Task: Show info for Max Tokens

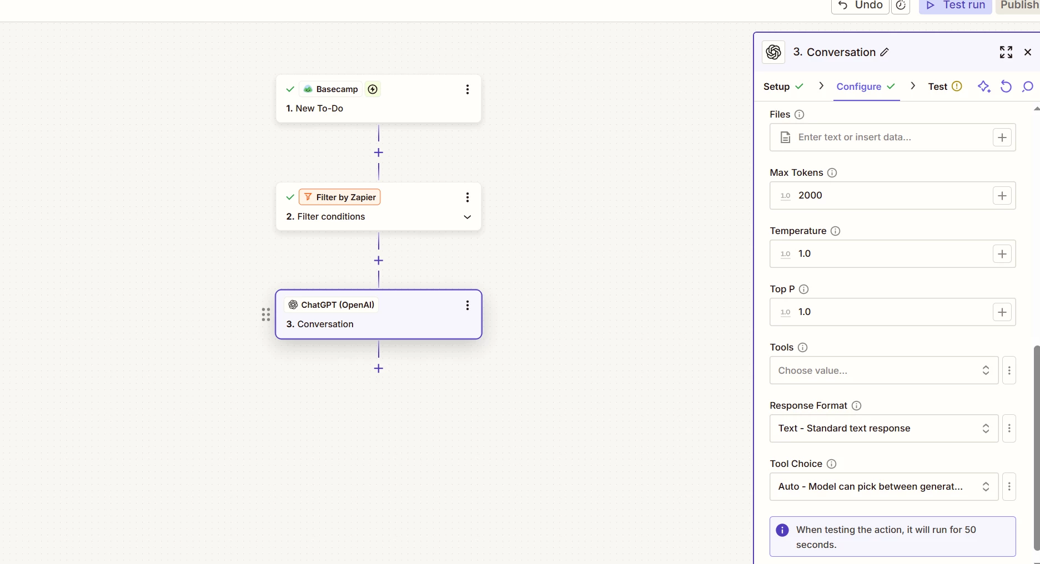Action: click(x=832, y=172)
